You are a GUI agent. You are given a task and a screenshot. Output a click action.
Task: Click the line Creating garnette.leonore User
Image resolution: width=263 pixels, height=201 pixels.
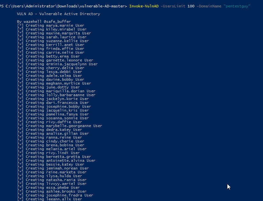pyautogui.click(x=55, y=60)
